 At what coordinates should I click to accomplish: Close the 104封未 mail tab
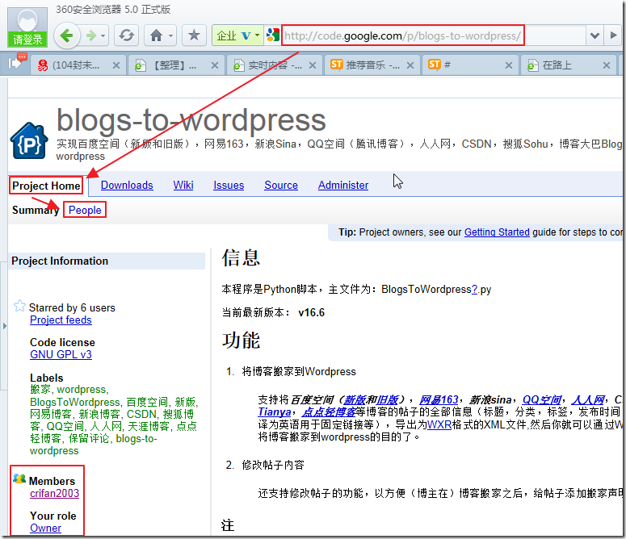tap(116, 65)
